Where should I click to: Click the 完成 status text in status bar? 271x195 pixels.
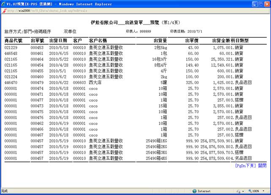5,191
